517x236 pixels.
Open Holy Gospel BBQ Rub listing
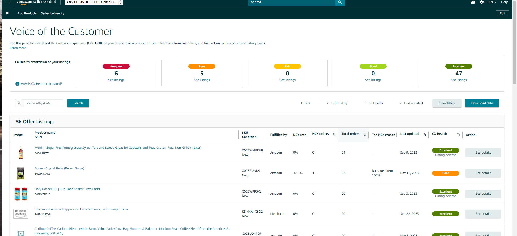tap(67, 189)
